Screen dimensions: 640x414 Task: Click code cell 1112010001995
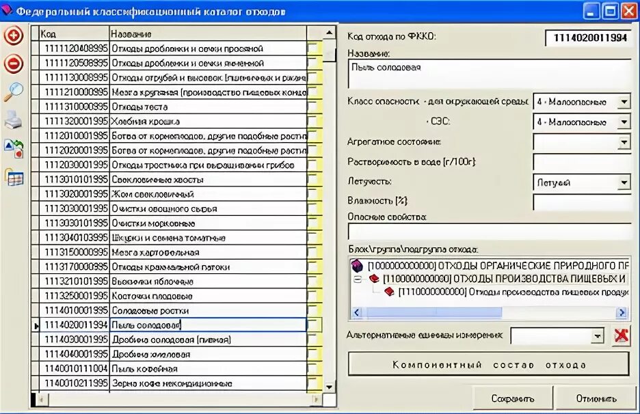pos(76,136)
